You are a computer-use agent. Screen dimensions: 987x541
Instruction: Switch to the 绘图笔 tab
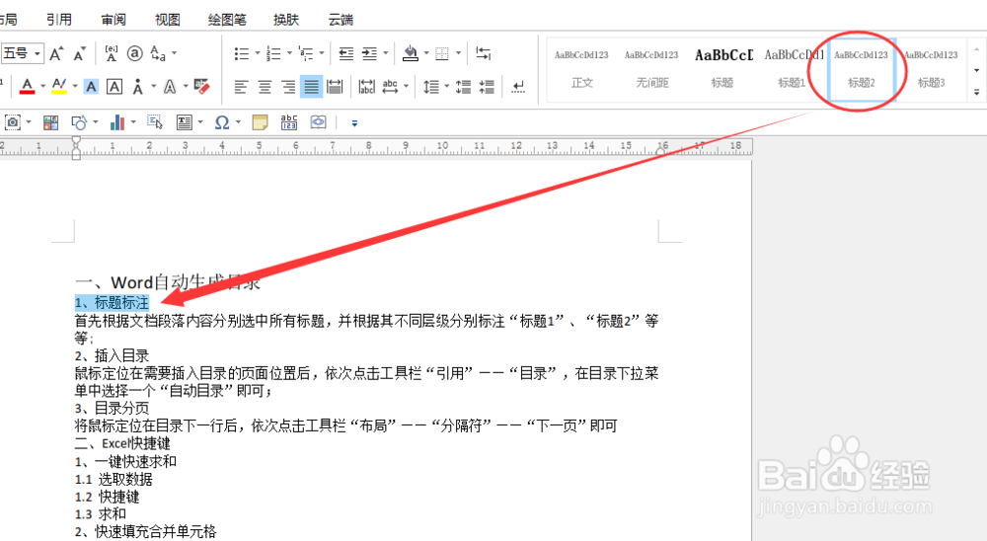coord(227,20)
